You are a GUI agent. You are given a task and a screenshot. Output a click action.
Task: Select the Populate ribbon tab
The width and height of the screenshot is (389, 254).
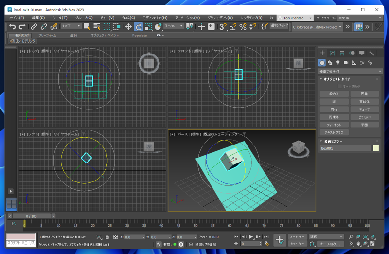point(140,36)
